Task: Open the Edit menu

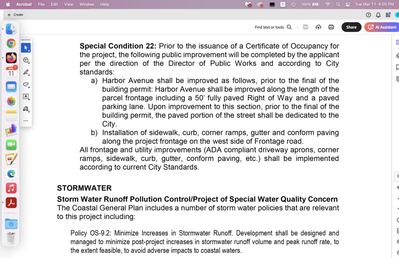Action: click(x=54, y=4)
